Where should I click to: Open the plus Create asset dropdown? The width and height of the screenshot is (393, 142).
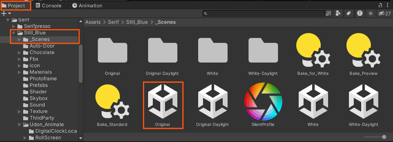(6, 14)
